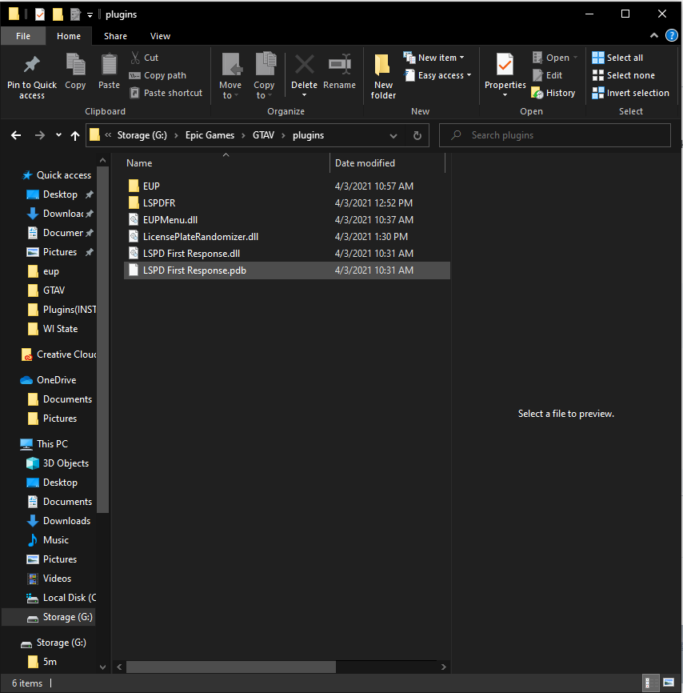Screen dimensions: 683x693
Task: Click the Delete red X icon
Action: (304, 66)
